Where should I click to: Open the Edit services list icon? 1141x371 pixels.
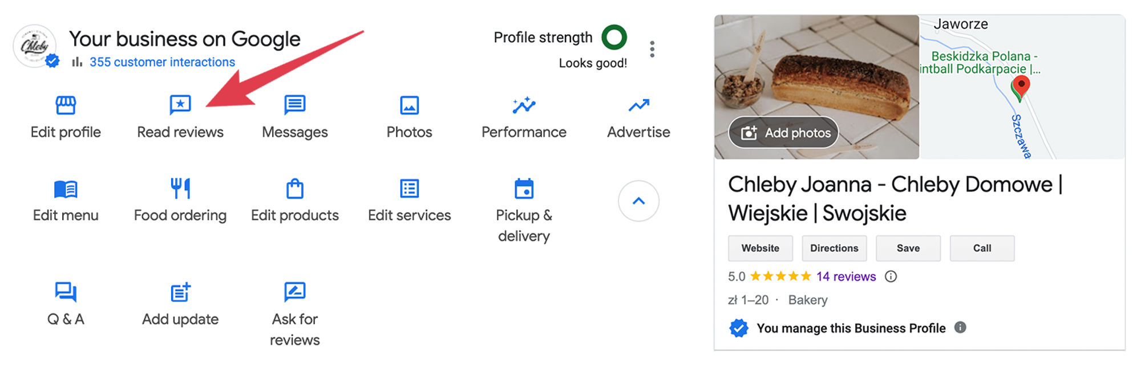point(410,189)
